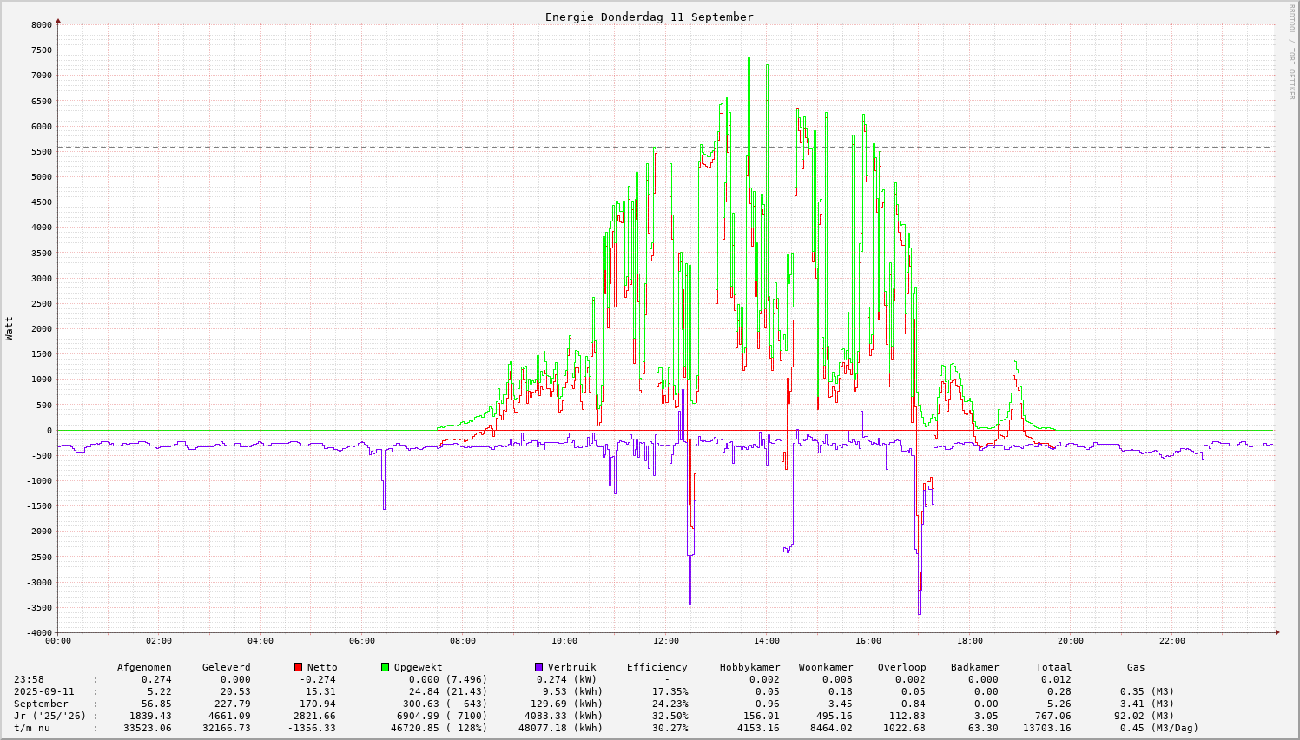
Task: Click the arrow tip ending the time axis
Action: coord(1277,632)
